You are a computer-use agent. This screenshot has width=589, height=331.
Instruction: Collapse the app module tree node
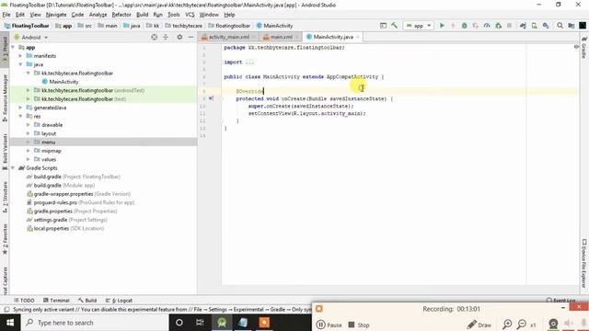[x=13, y=47]
